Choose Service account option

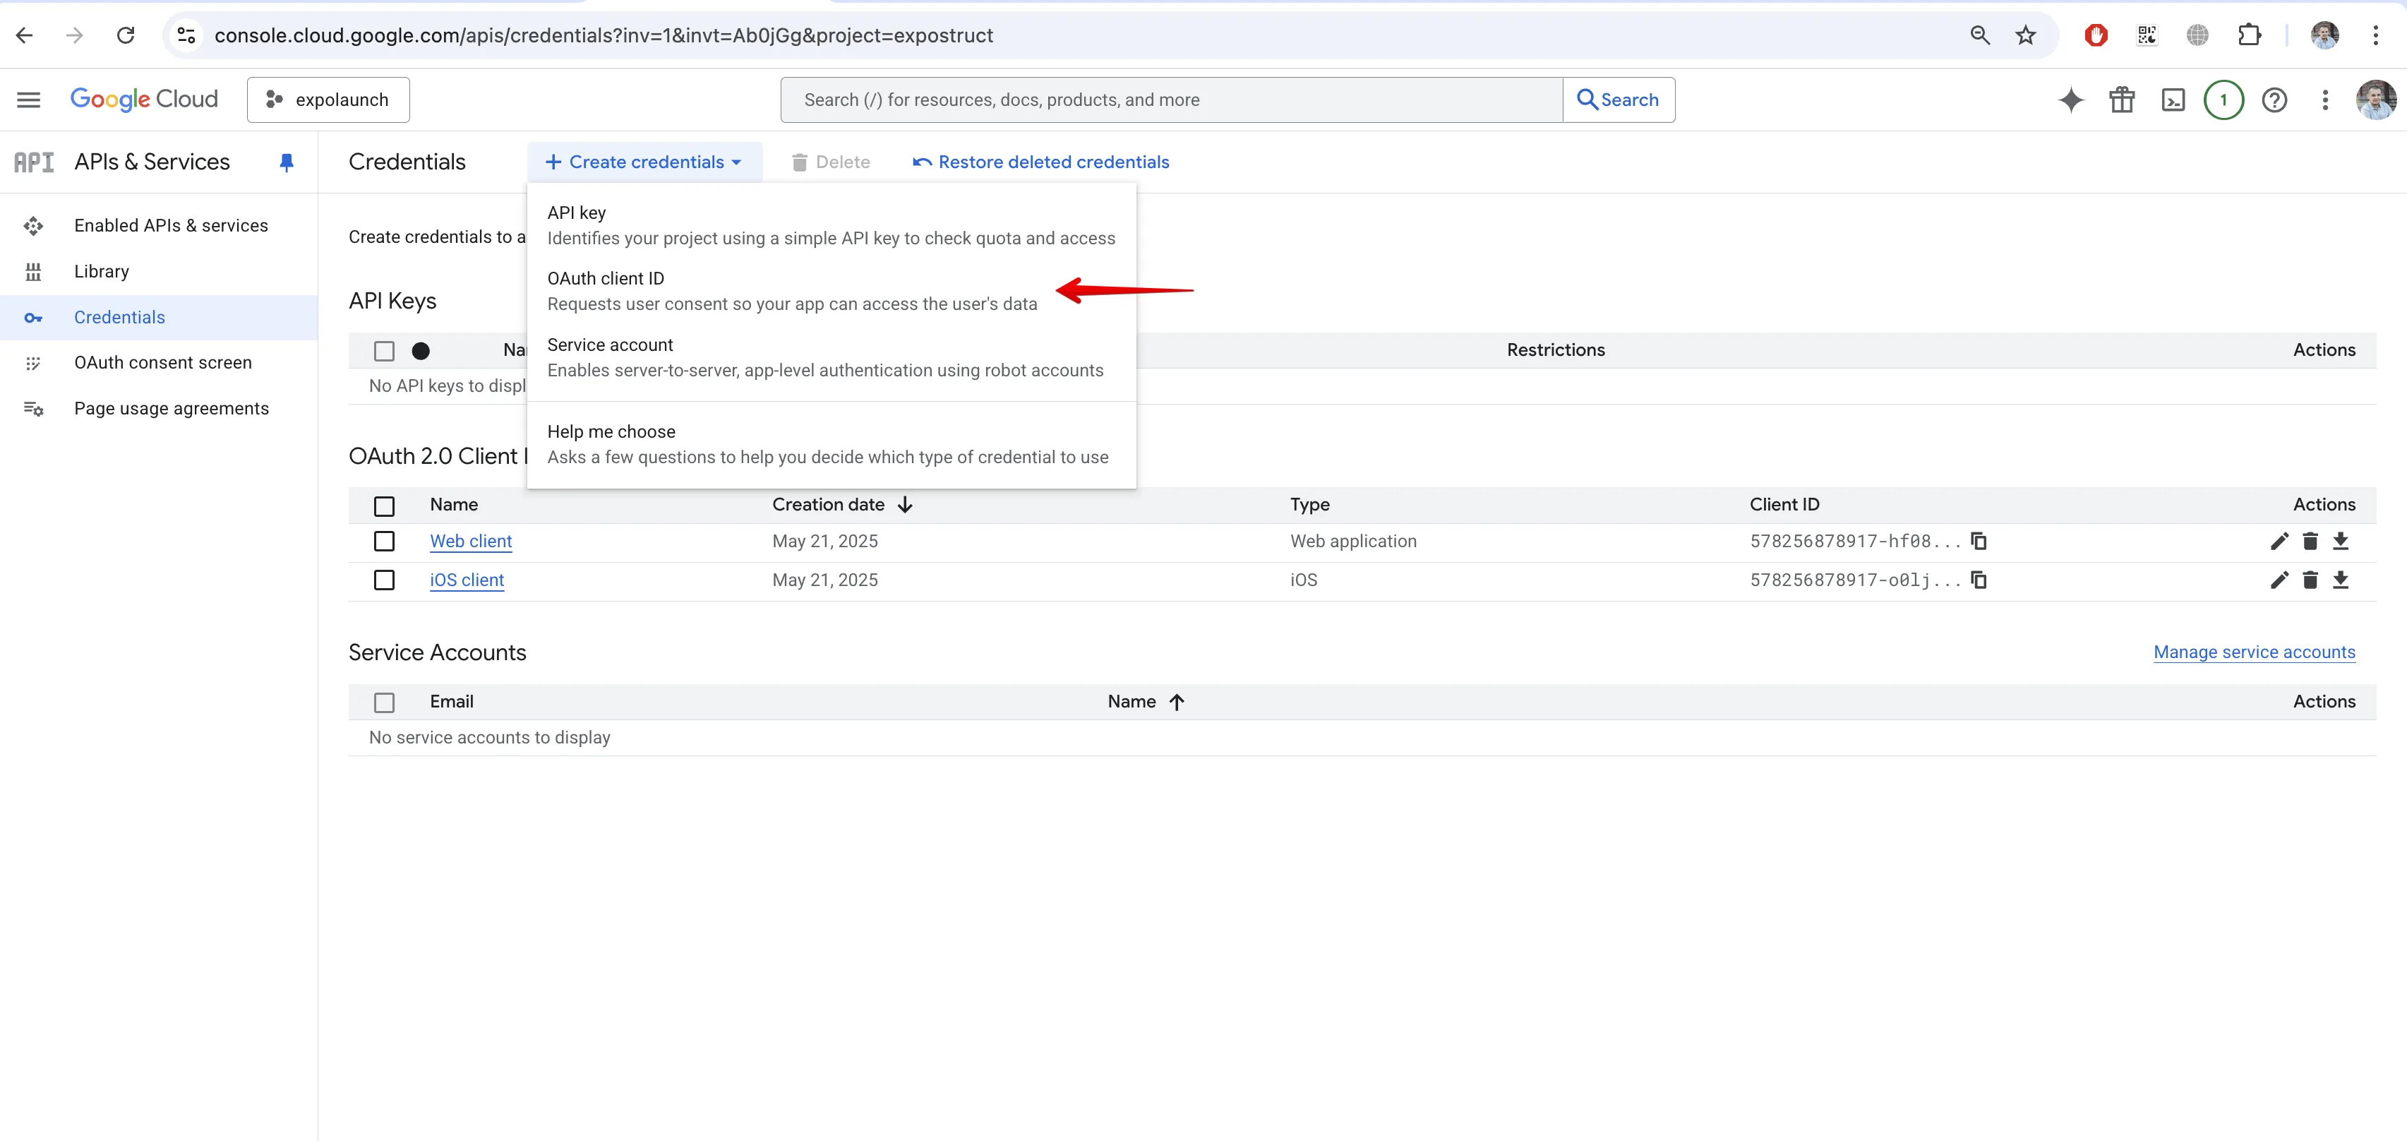pyautogui.click(x=831, y=358)
